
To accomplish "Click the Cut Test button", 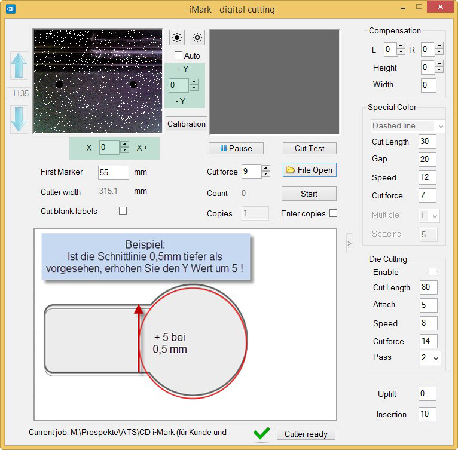I will (x=310, y=148).
